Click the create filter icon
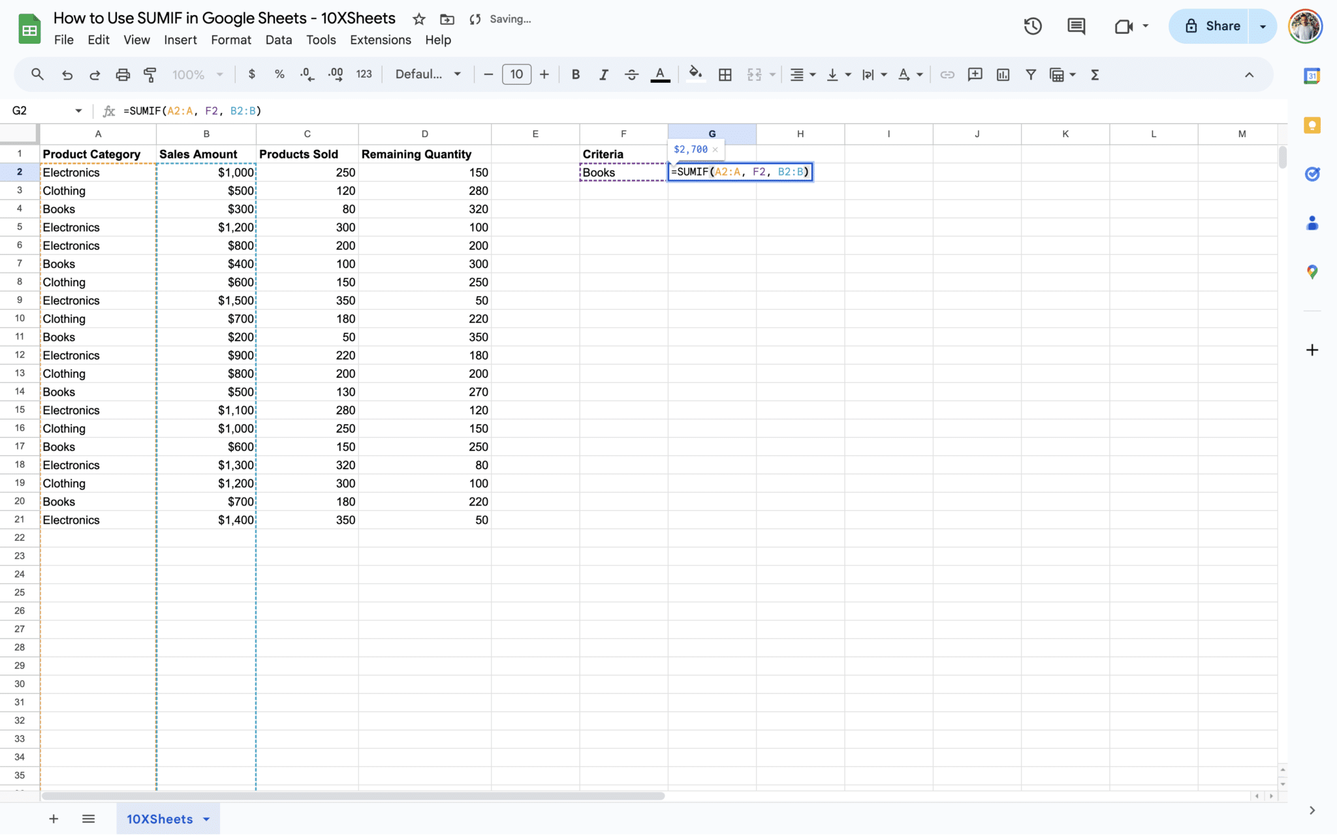Screen dimensions: 1337x835 (1031, 75)
